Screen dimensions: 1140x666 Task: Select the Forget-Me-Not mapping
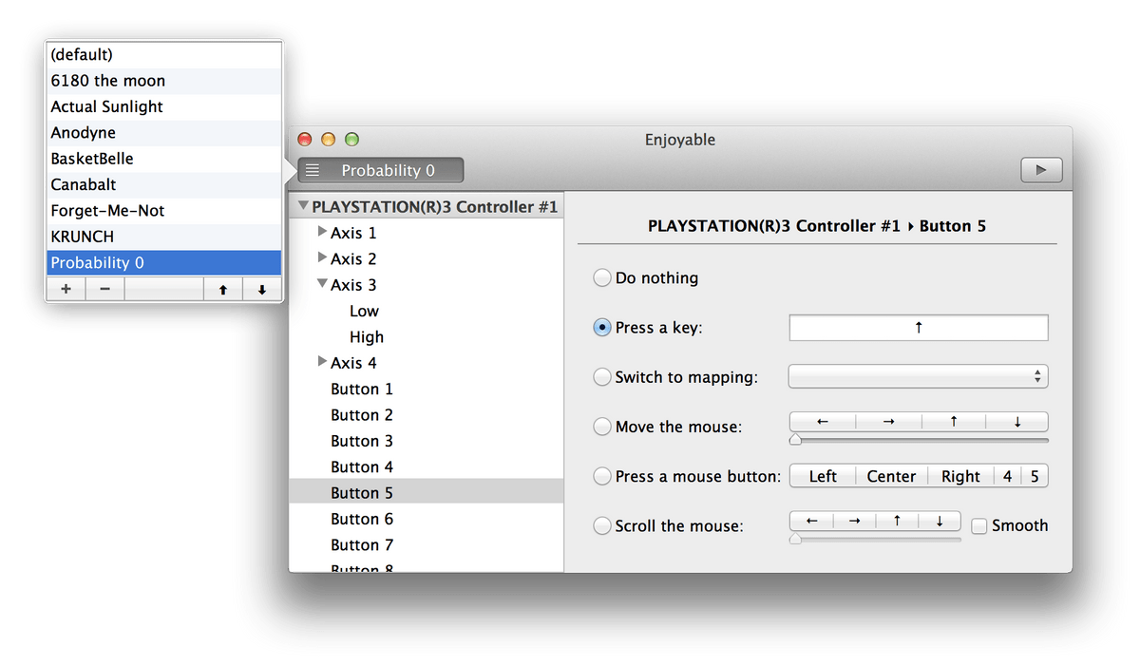(x=163, y=211)
